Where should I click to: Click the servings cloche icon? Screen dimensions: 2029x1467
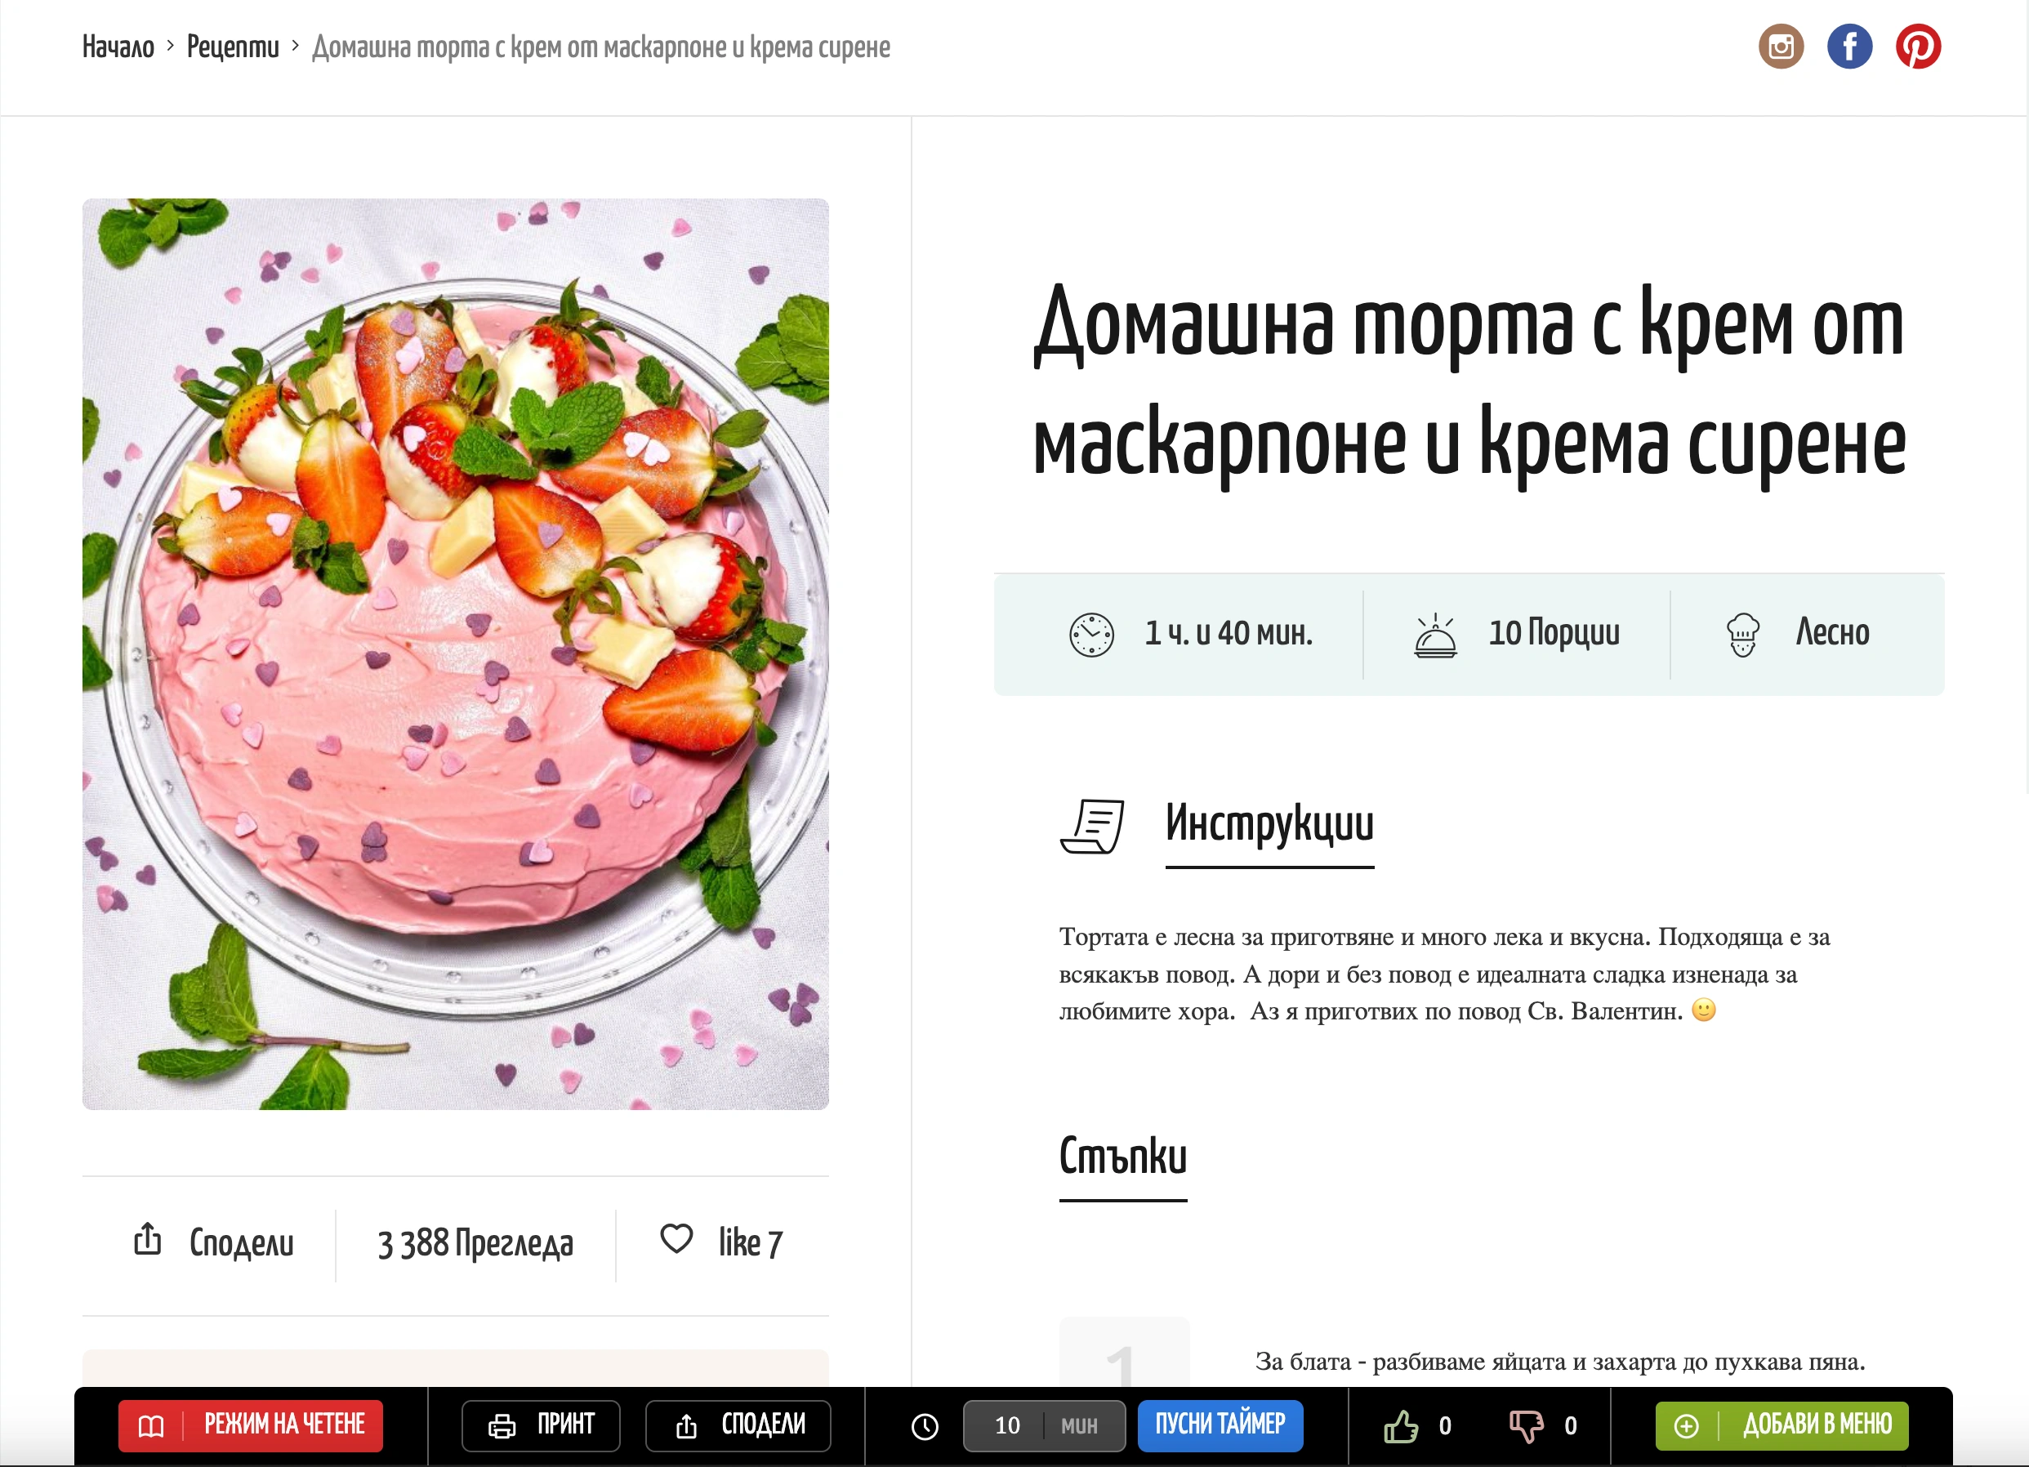click(x=1435, y=635)
